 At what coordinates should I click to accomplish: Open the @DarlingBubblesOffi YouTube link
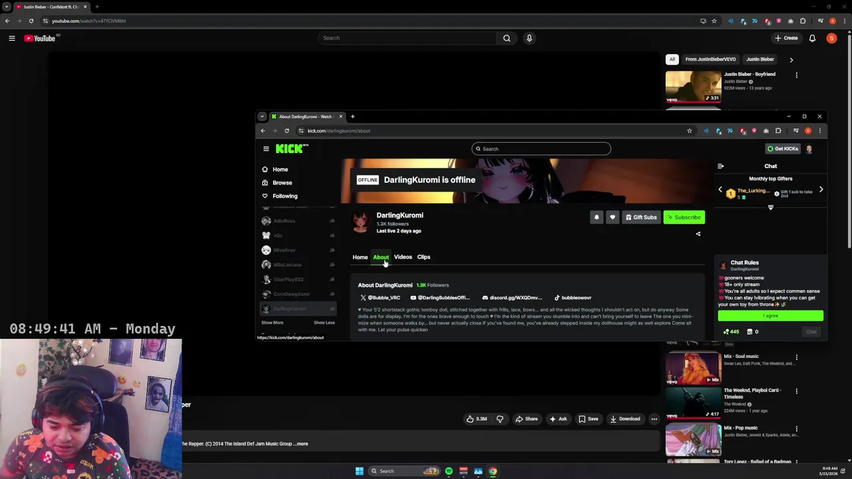tap(440, 298)
